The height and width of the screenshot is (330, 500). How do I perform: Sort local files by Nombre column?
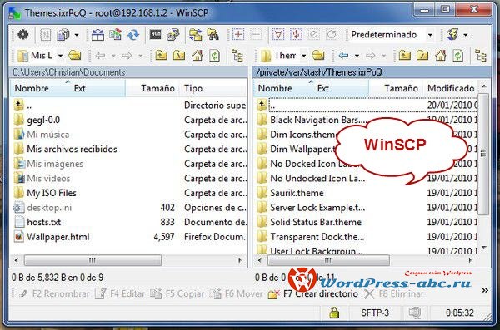[x=32, y=88]
